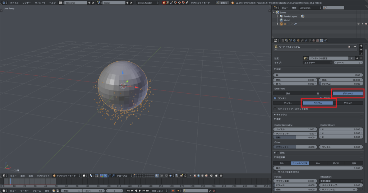Jump to first frame playback icon
The height and width of the screenshot is (193, 368).
[128, 190]
